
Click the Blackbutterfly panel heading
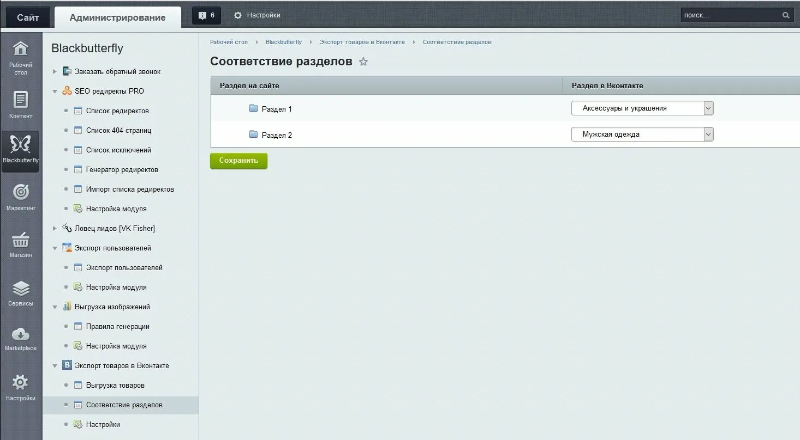pyautogui.click(x=87, y=48)
